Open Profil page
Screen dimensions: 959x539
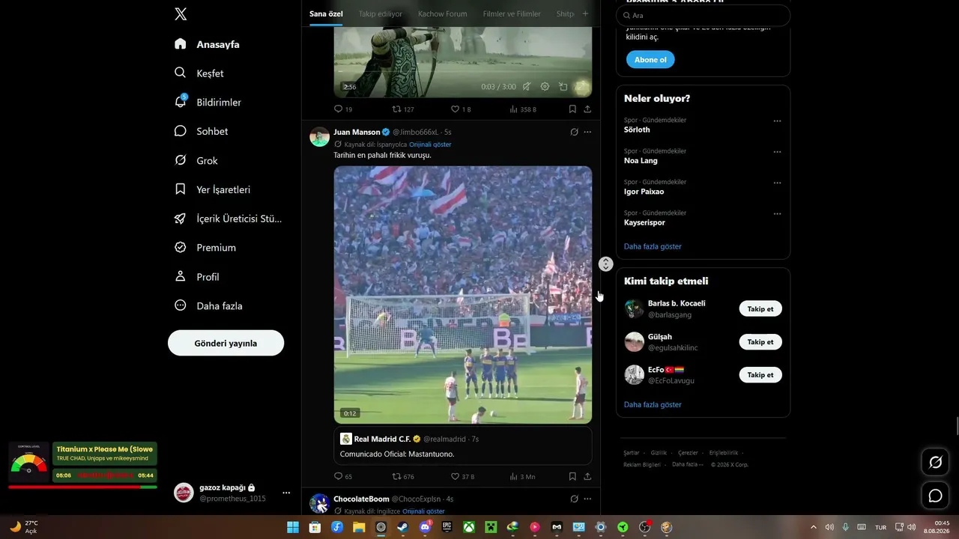(x=197, y=277)
